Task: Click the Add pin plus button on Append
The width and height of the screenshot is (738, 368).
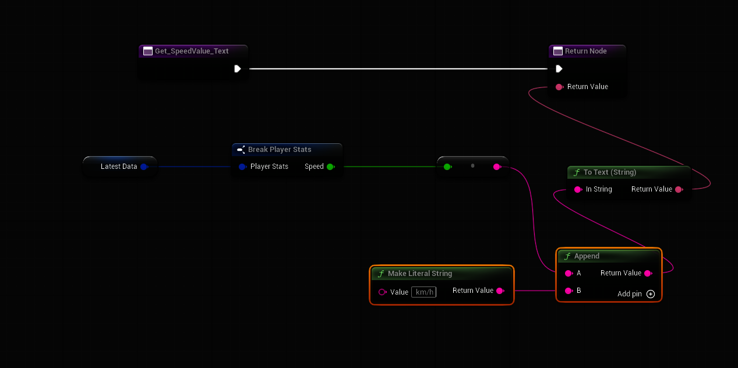Action: point(651,294)
